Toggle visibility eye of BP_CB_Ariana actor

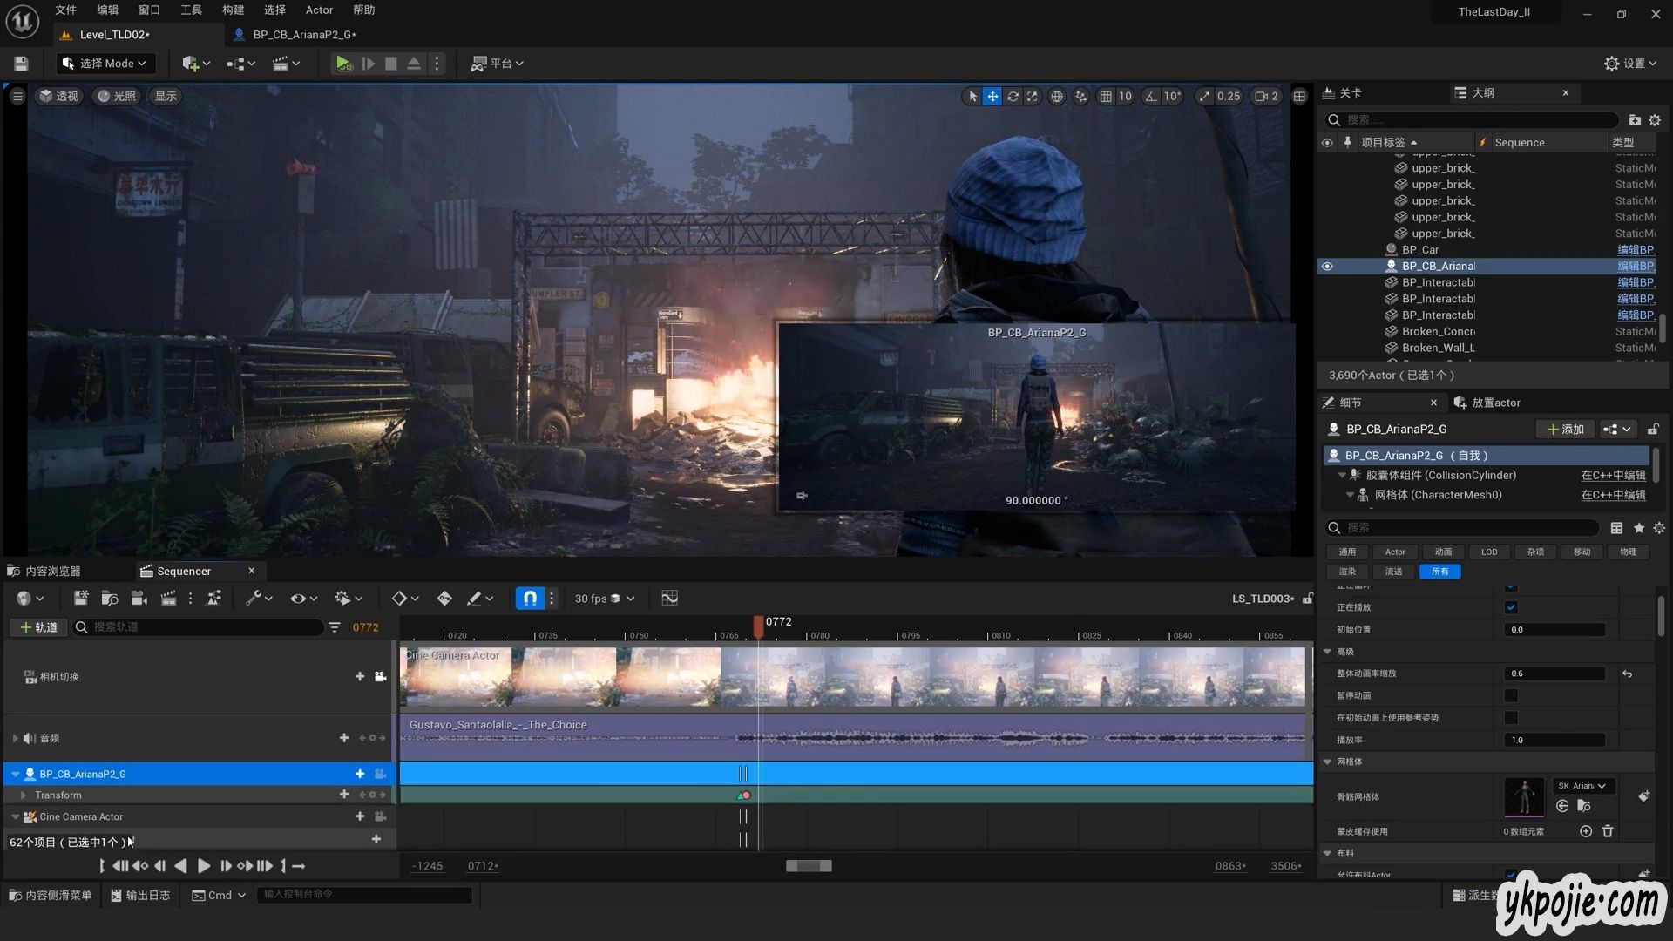point(1327,267)
